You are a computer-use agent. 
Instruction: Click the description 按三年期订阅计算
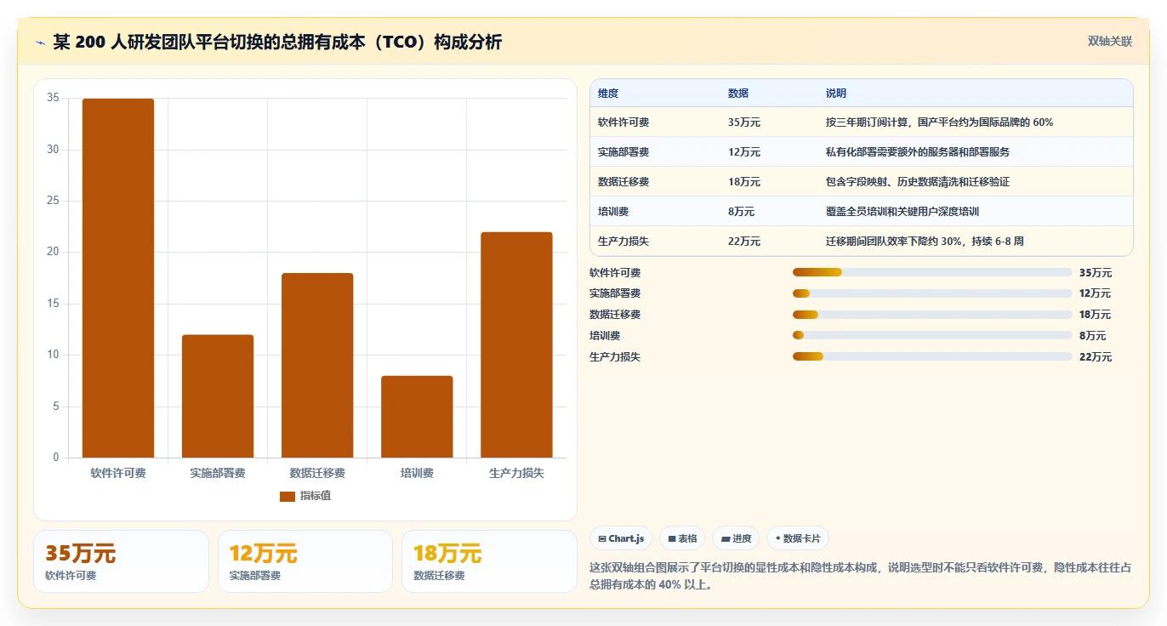(939, 122)
